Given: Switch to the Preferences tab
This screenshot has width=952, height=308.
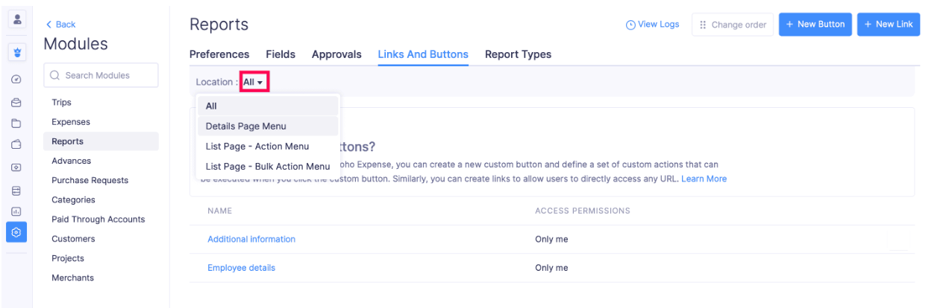Looking at the screenshot, I should pos(219,54).
